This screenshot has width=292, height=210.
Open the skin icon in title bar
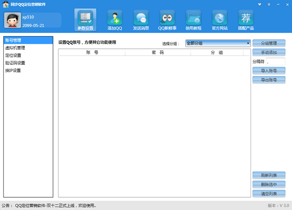point(260,4)
